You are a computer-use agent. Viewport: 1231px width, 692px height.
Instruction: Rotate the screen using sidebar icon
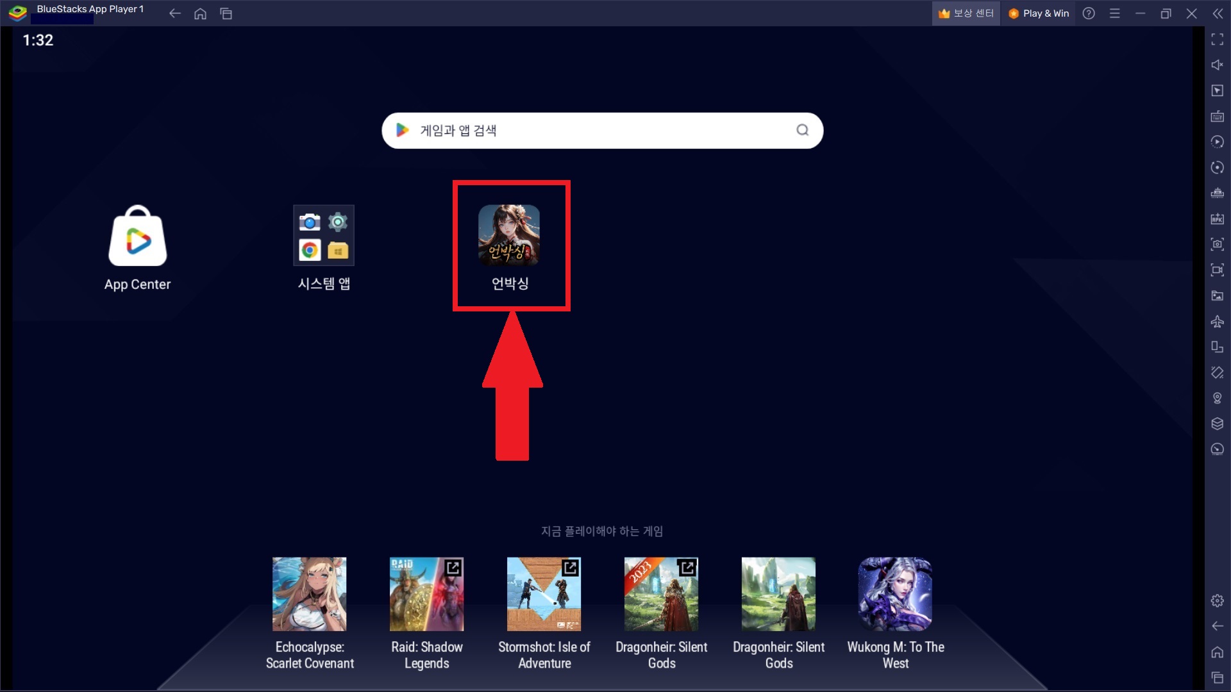coord(1218,372)
